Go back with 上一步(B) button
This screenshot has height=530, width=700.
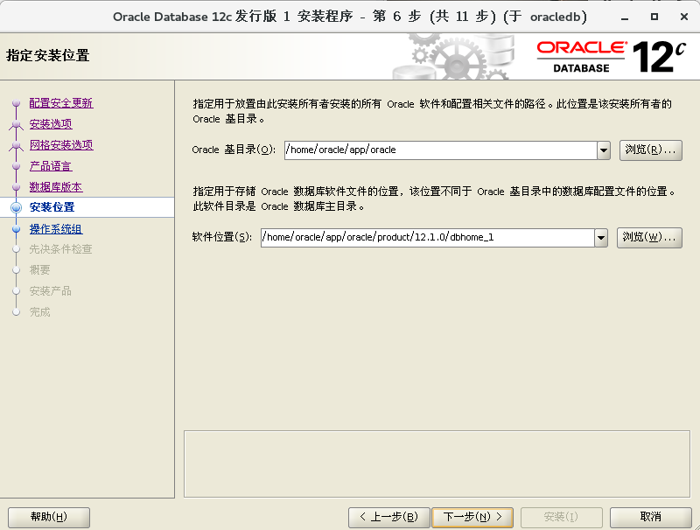[388, 517]
